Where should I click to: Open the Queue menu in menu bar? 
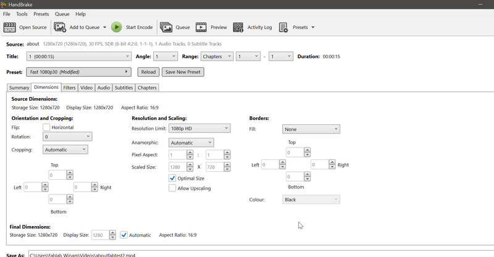coord(62,14)
